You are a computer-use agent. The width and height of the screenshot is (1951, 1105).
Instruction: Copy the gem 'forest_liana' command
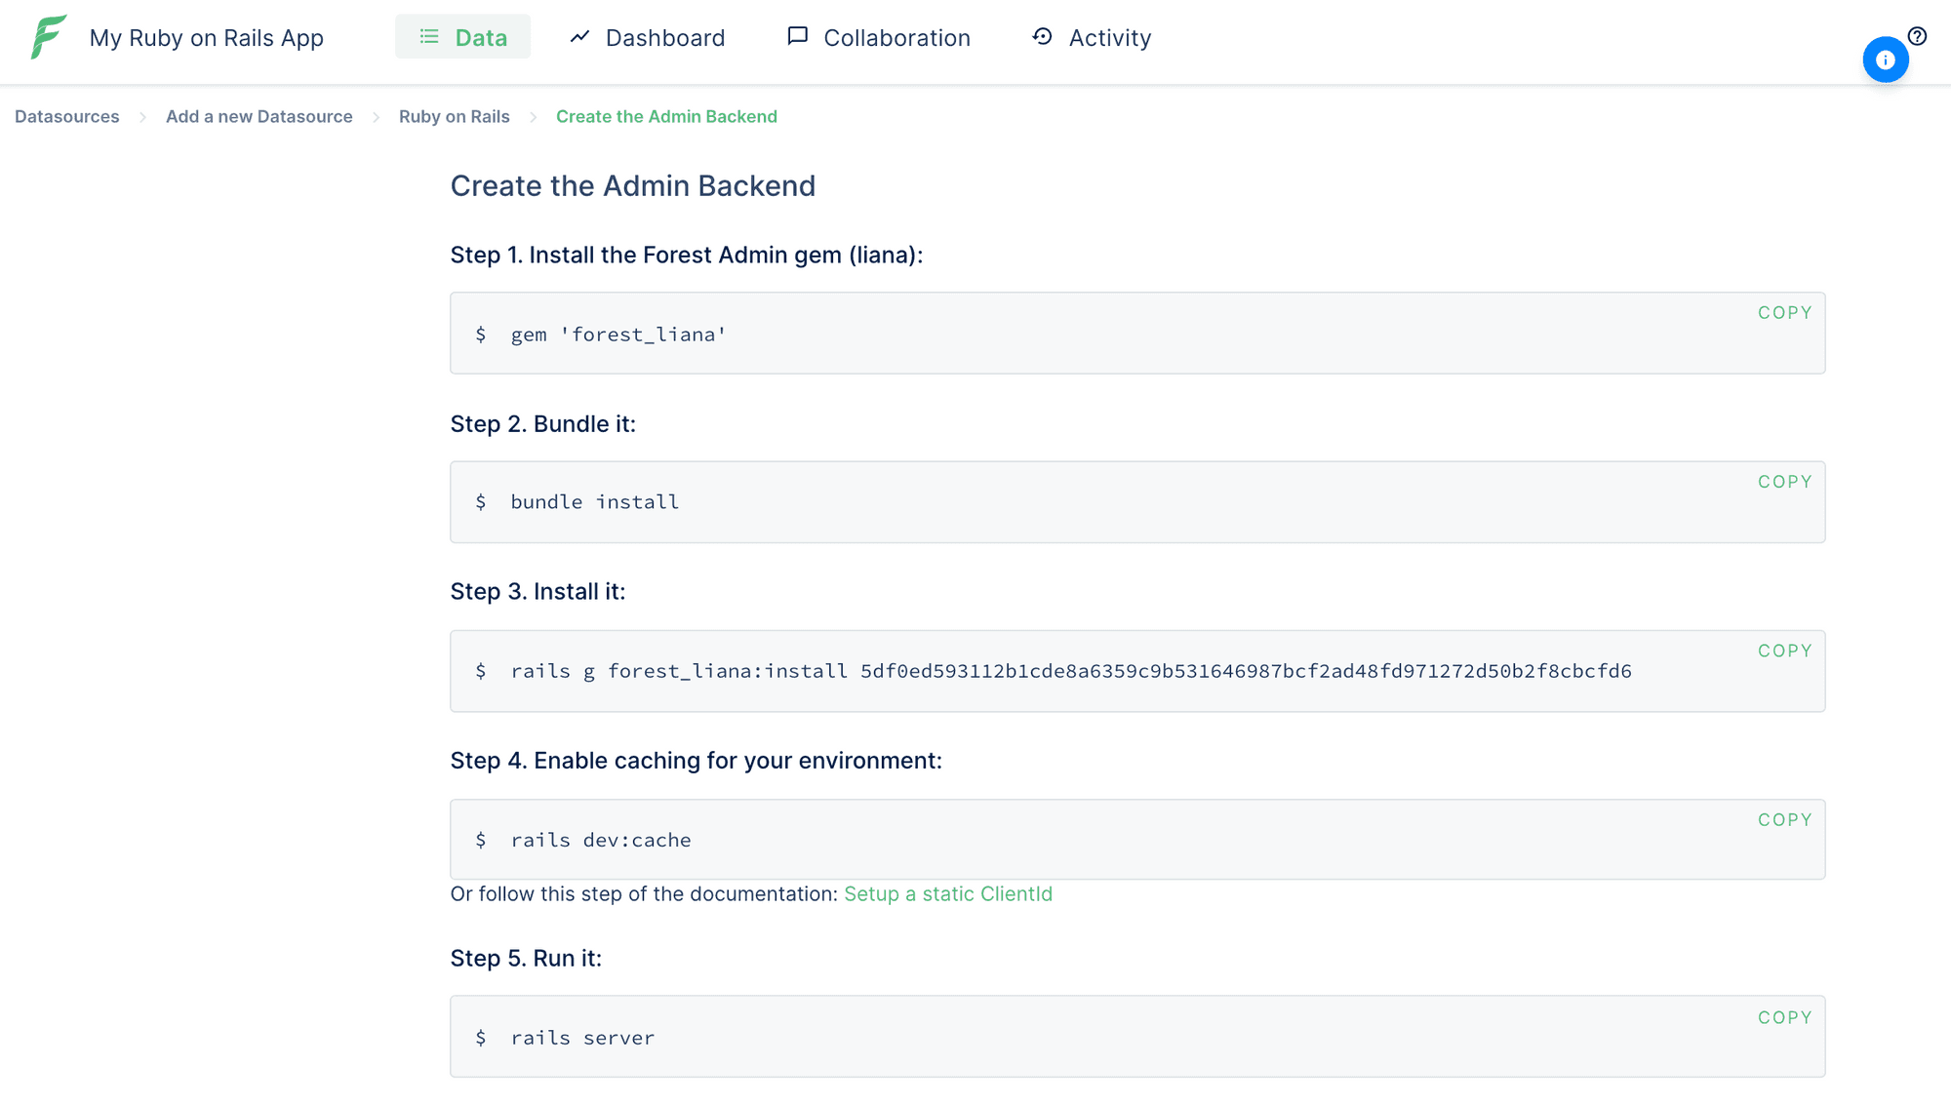point(1784,313)
